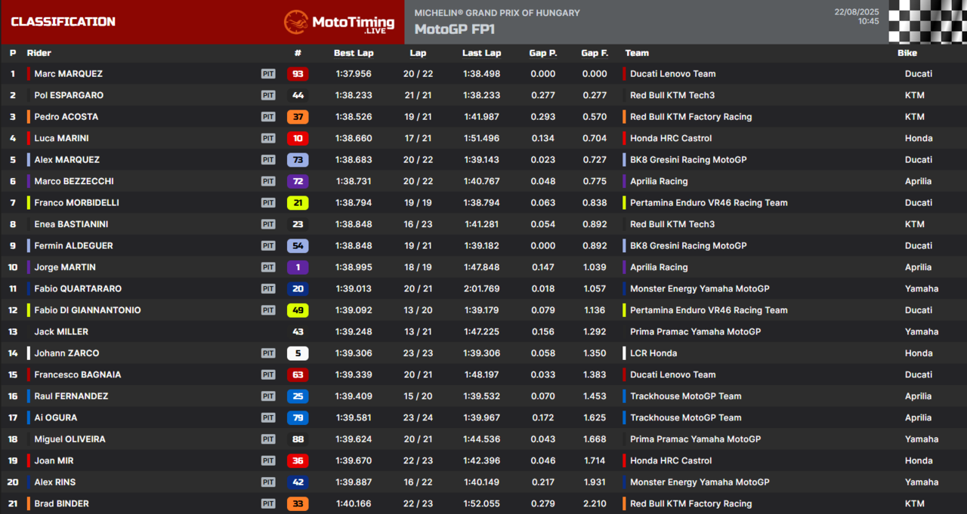Select the PIT indicator for Enea Bastianini

[x=268, y=224]
